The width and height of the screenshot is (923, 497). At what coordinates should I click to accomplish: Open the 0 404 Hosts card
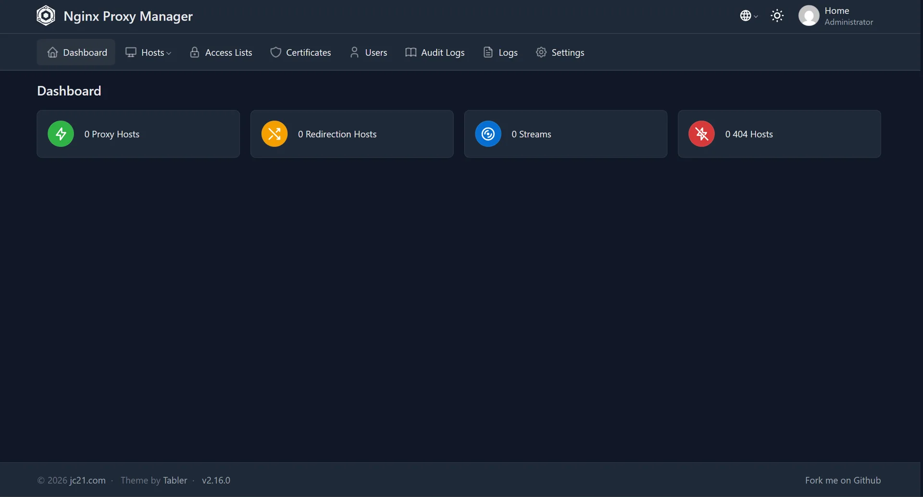click(x=779, y=134)
